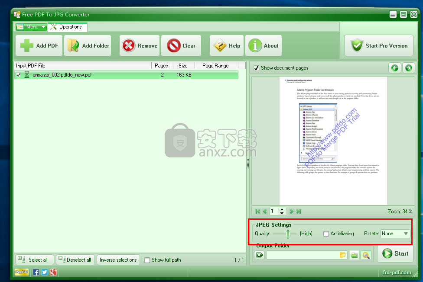Open the Help button
This screenshot has width=423, height=282.
click(x=227, y=45)
